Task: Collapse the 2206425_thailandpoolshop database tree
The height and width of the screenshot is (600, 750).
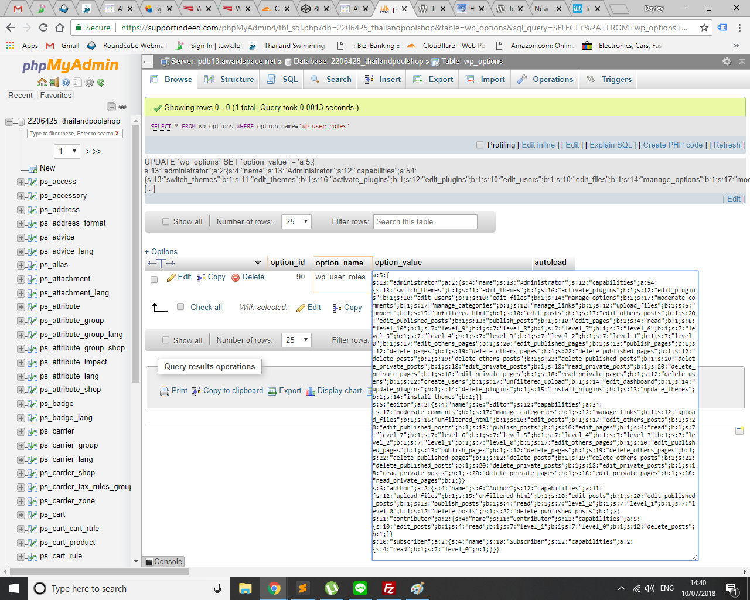Action: tap(9, 121)
